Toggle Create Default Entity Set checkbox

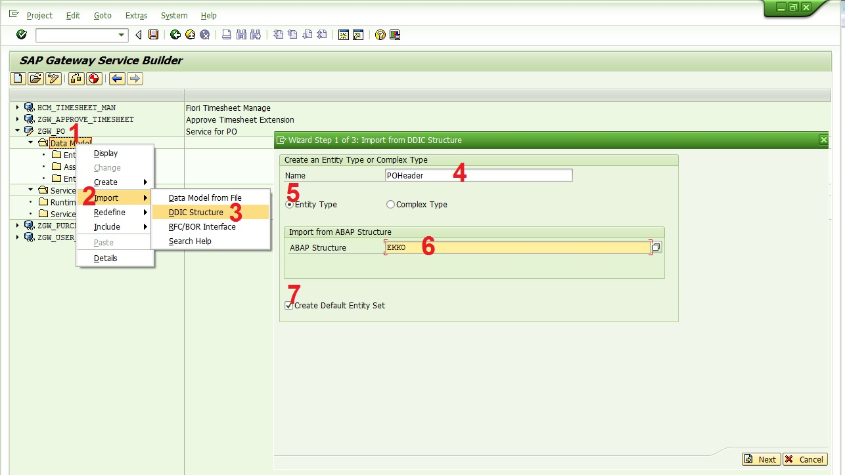[x=288, y=305]
